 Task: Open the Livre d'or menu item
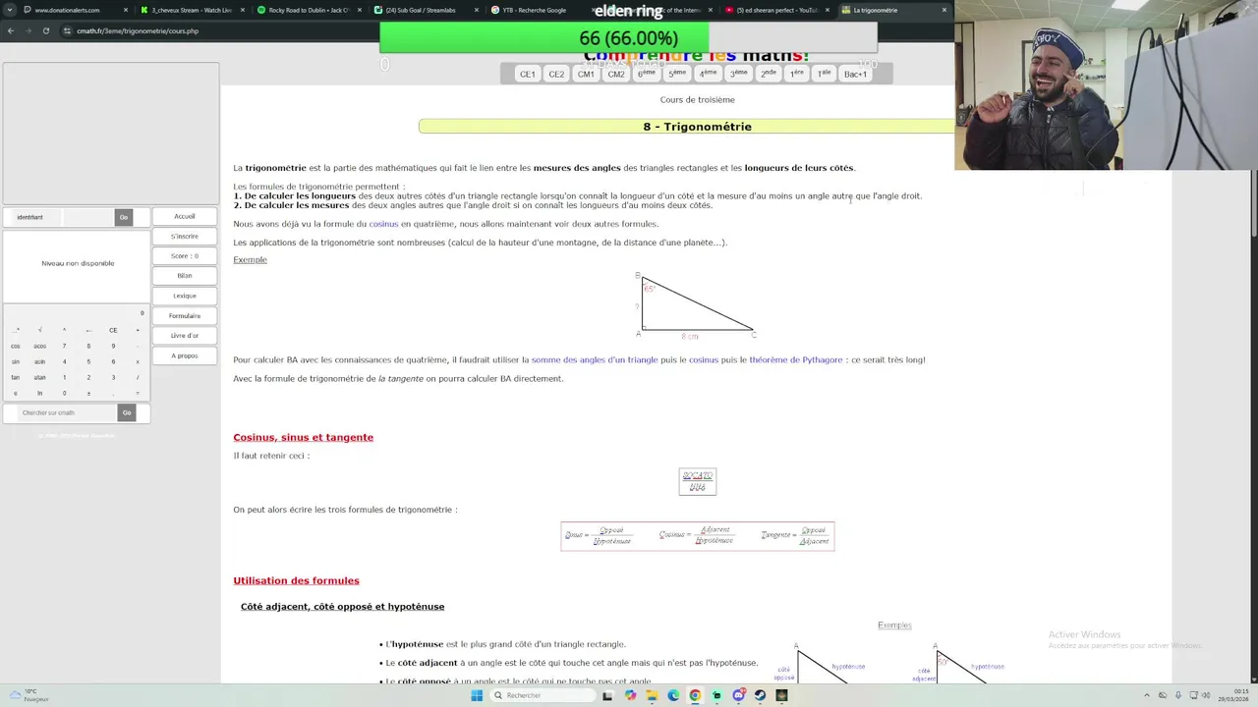(x=185, y=336)
